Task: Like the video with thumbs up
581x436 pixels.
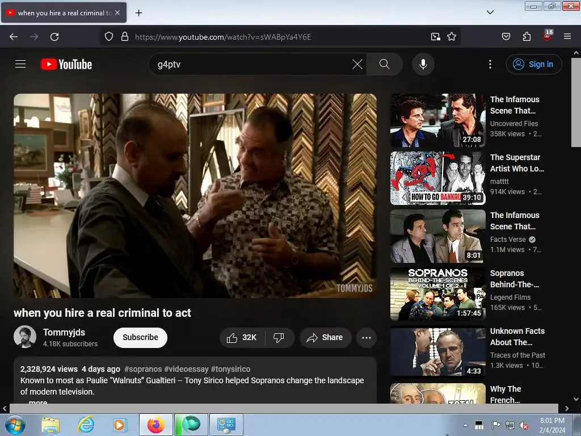Action: [x=242, y=337]
